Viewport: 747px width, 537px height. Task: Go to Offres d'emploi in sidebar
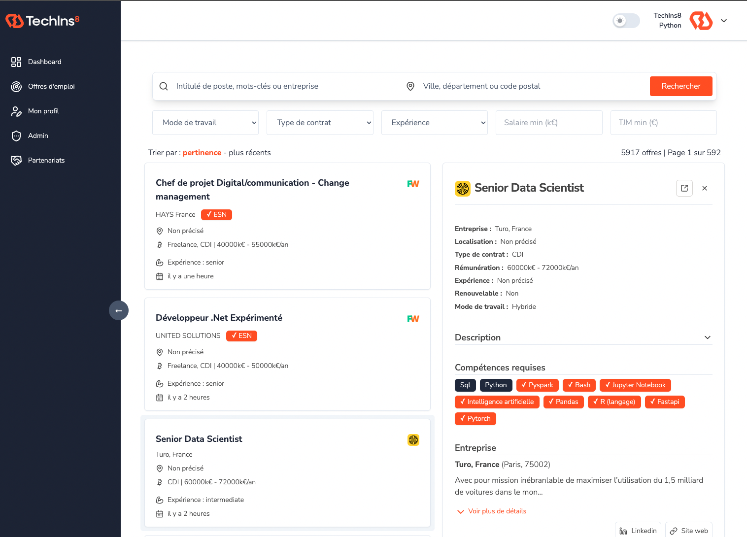(x=51, y=87)
